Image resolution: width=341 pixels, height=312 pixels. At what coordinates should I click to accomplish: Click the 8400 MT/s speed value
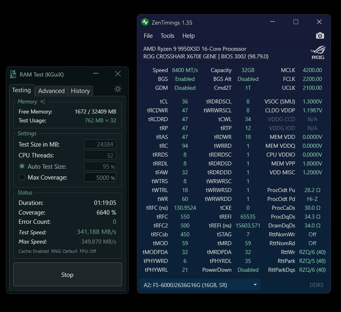[185, 70]
